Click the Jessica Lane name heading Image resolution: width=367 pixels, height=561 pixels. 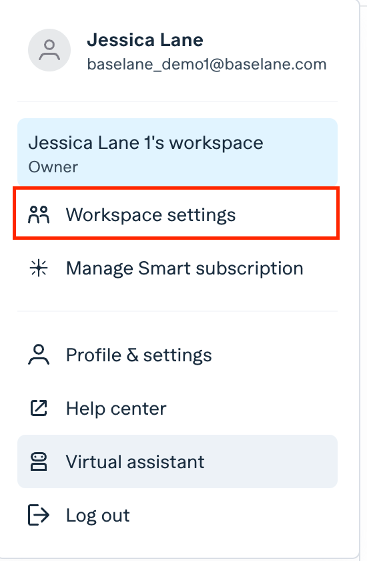pos(145,39)
